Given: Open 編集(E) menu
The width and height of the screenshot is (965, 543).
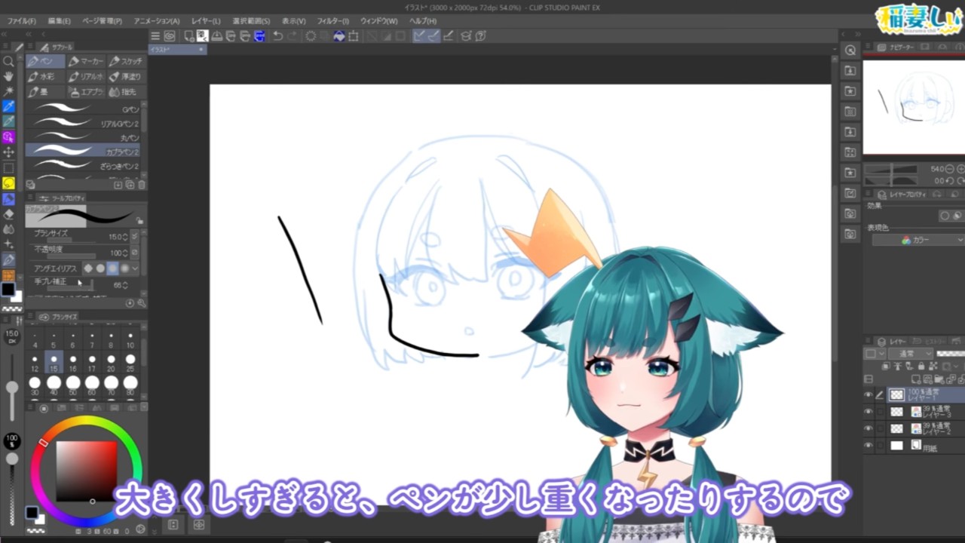Looking at the screenshot, I should point(59,21).
